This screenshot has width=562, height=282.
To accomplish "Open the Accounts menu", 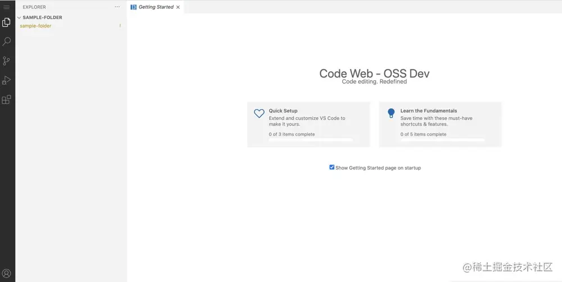I will tap(6, 274).
